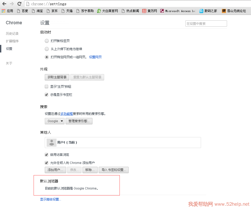Open the 恩山无线论坛 bookmark

[x=234, y=11]
